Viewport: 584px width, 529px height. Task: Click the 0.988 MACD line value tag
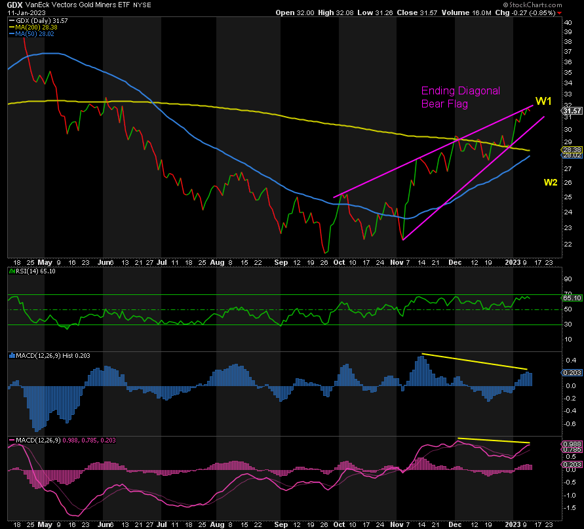pyautogui.click(x=572, y=444)
